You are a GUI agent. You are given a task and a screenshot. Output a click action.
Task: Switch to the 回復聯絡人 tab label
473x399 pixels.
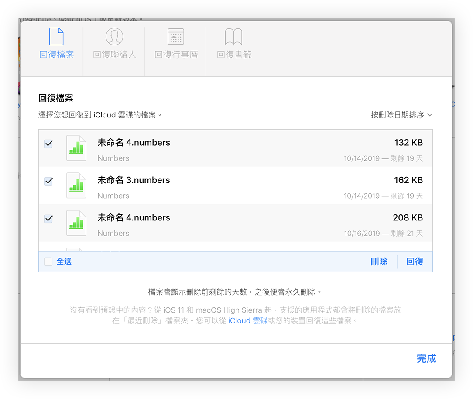(x=115, y=55)
